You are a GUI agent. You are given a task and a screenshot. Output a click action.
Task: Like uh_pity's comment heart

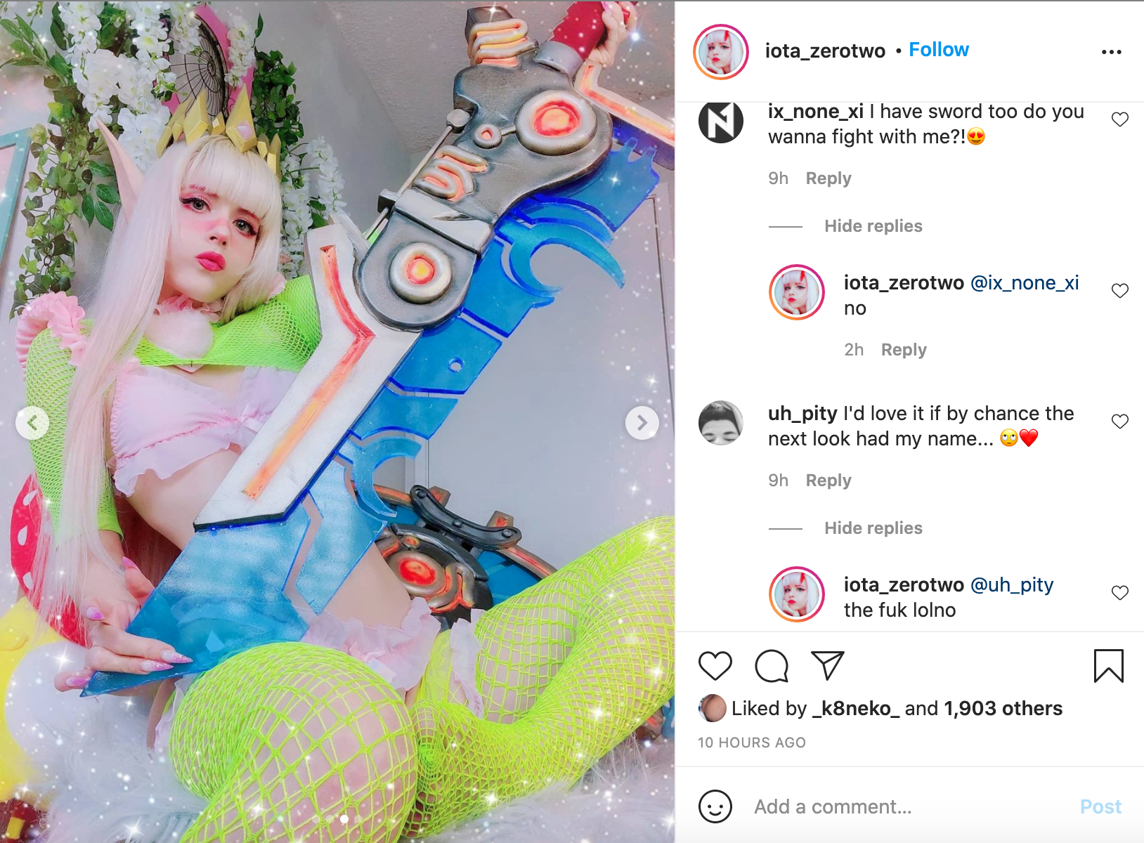pos(1120,421)
